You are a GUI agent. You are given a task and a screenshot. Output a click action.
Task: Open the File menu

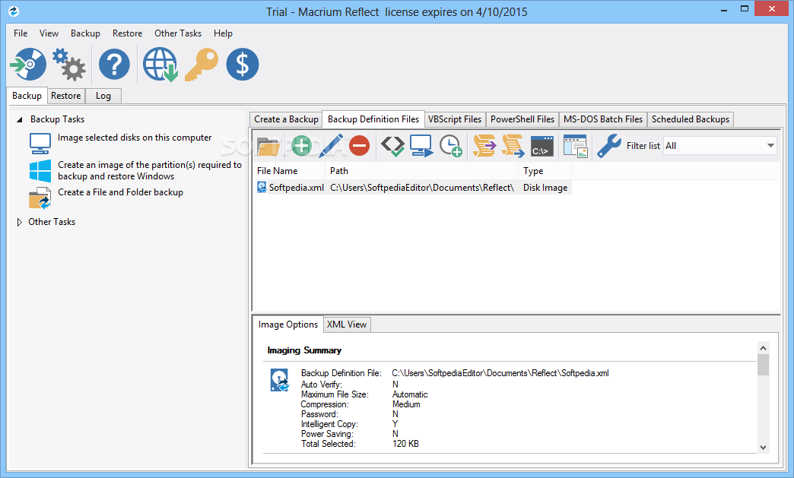tap(21, 33)
